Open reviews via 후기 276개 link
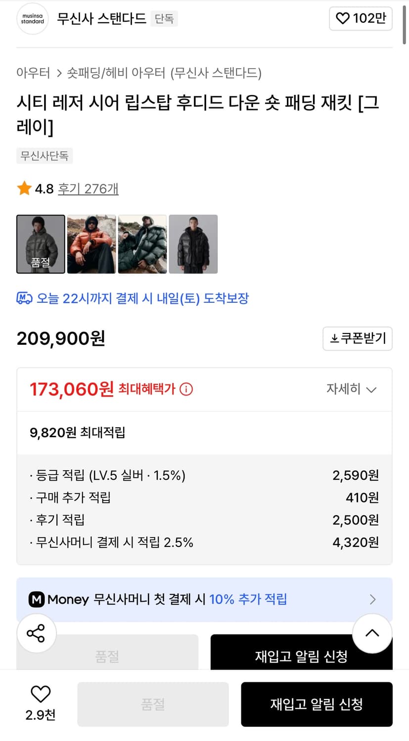The image size is (409, 741). (88, 188)
